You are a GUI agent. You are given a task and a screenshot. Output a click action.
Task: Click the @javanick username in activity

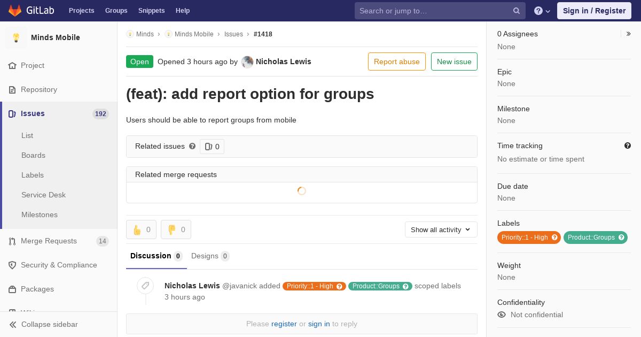click(x=239, y=286)
